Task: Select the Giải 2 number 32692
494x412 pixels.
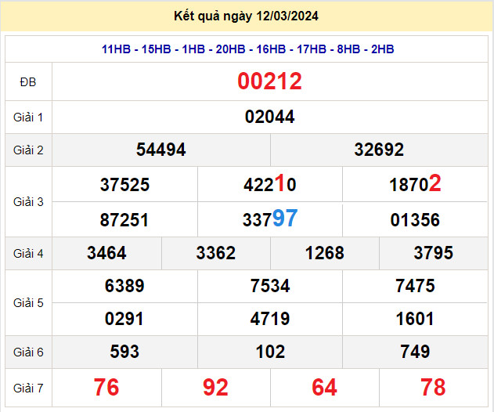Action: [x=379, y=150]
